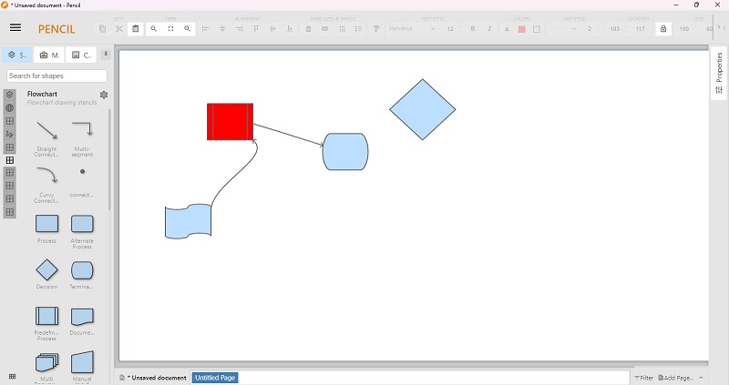The width and height of the screenshot is (729, 385).
Task: Open the text color picker
Action: 507,29
